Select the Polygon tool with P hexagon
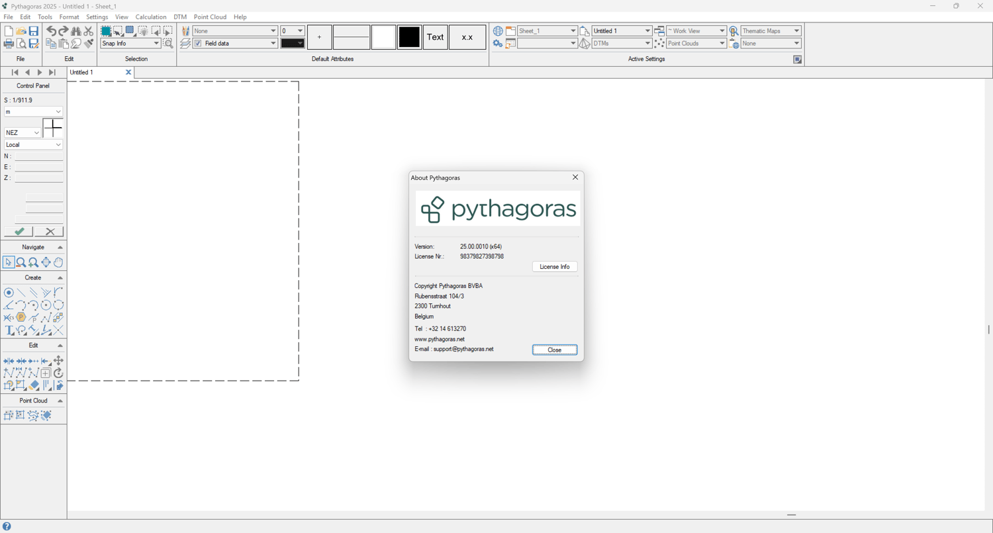The height and width of the screenshot is (533, 993). pos(21,318)
